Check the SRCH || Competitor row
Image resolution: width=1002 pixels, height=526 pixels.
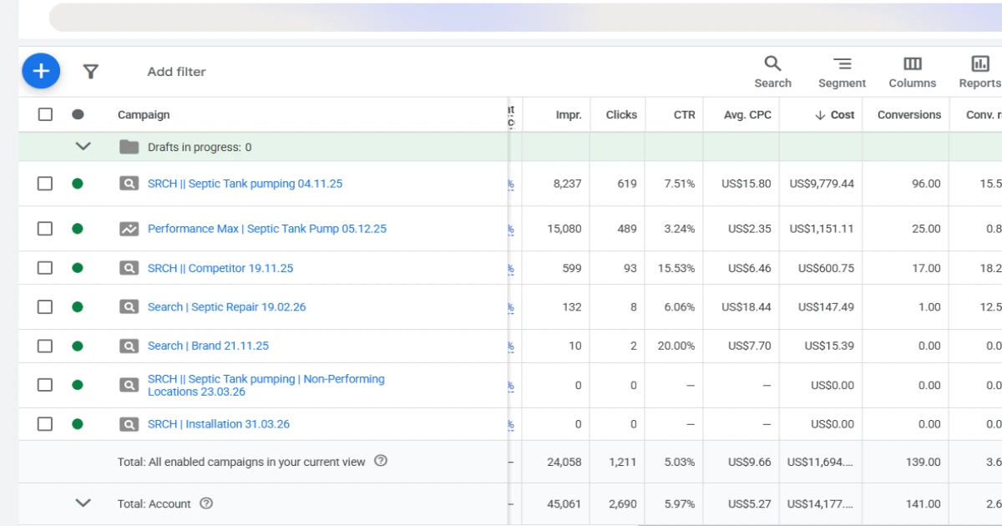click(x=45, y=268)
